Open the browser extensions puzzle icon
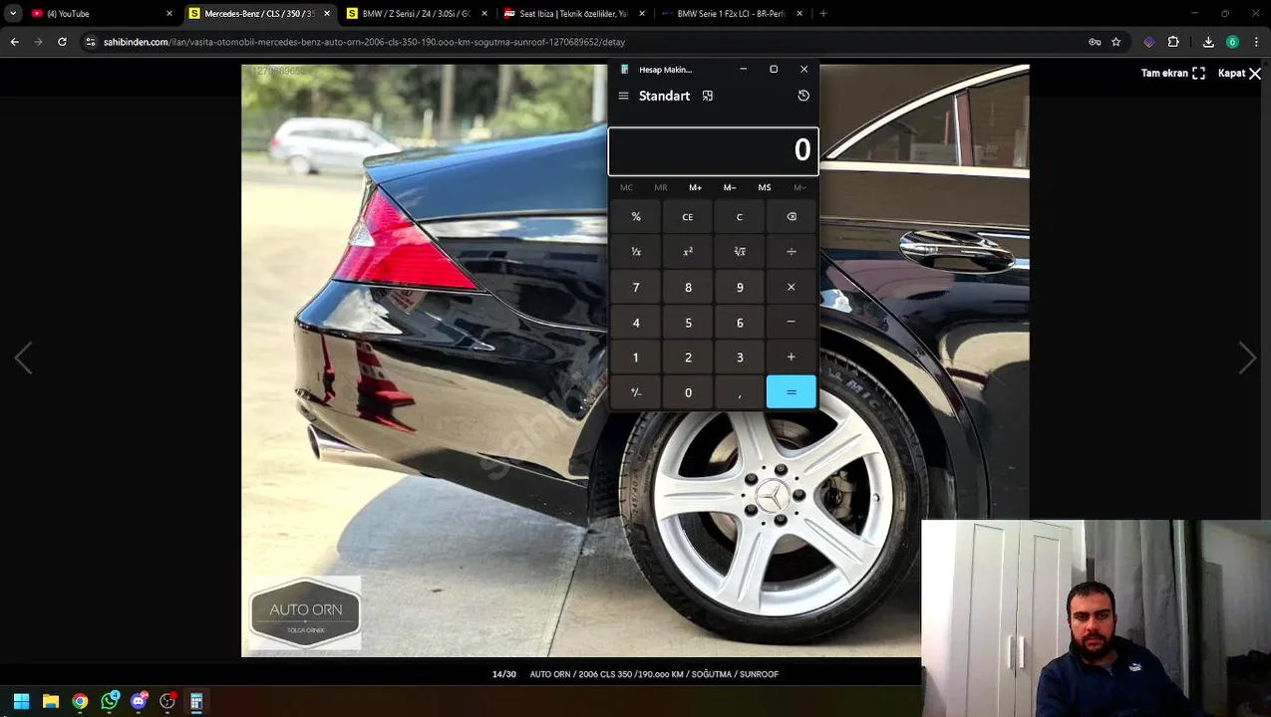The height and width of the screenshot is (717, 1271). 1173,42
